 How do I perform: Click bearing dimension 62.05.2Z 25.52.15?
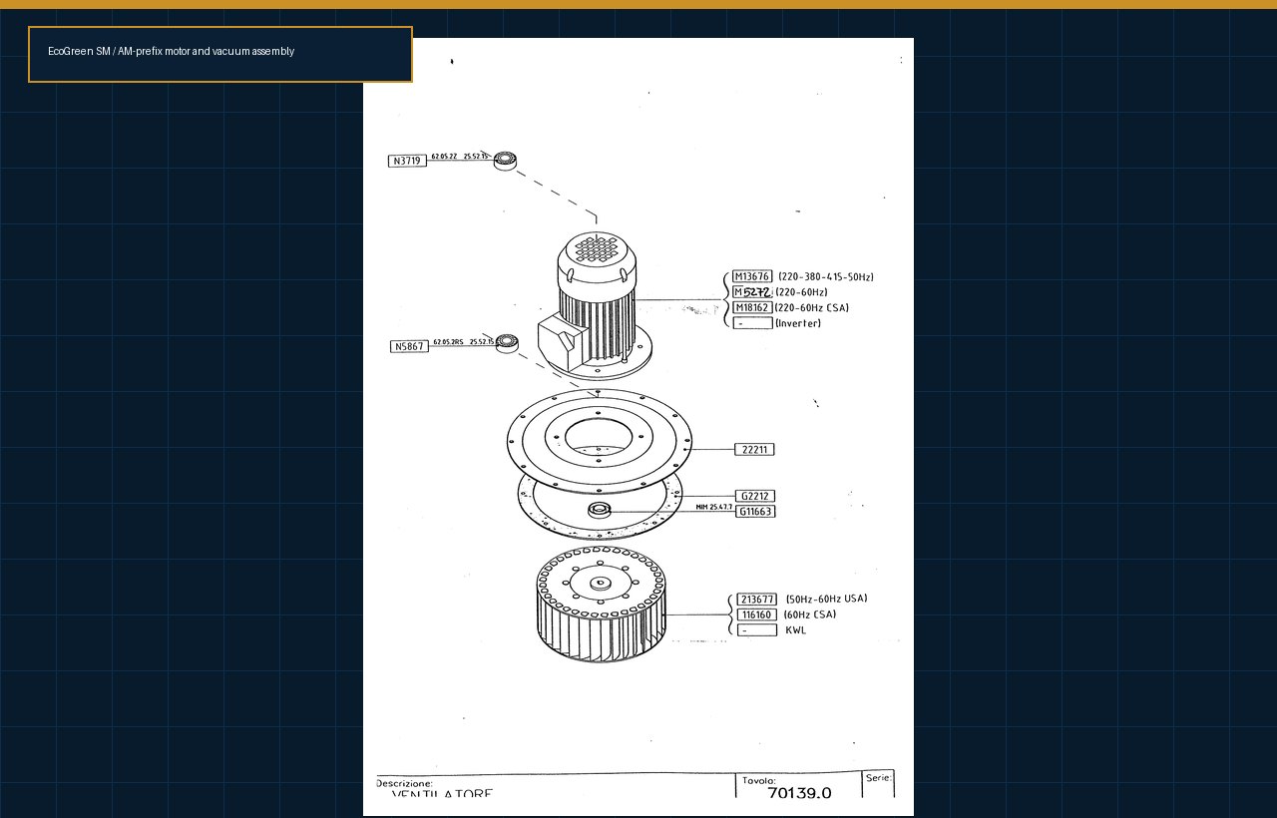(460, 157)
